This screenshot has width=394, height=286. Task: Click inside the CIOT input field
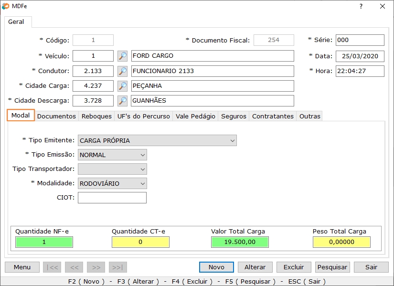point(112,197)
